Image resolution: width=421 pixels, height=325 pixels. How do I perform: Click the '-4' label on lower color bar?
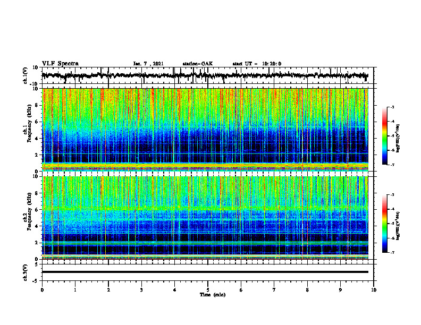(x=392, y=209)
